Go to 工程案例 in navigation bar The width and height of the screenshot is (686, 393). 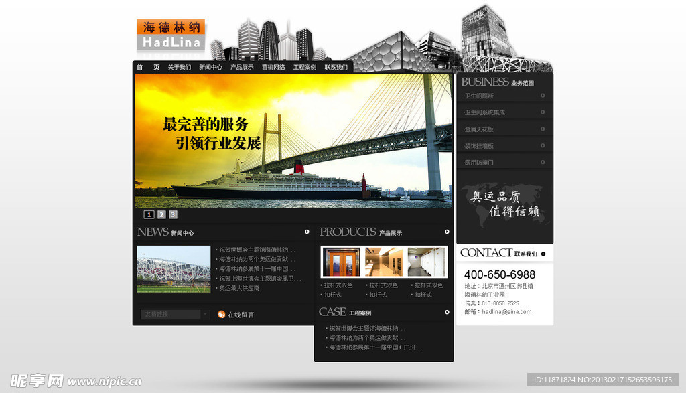tap(304, 67)
